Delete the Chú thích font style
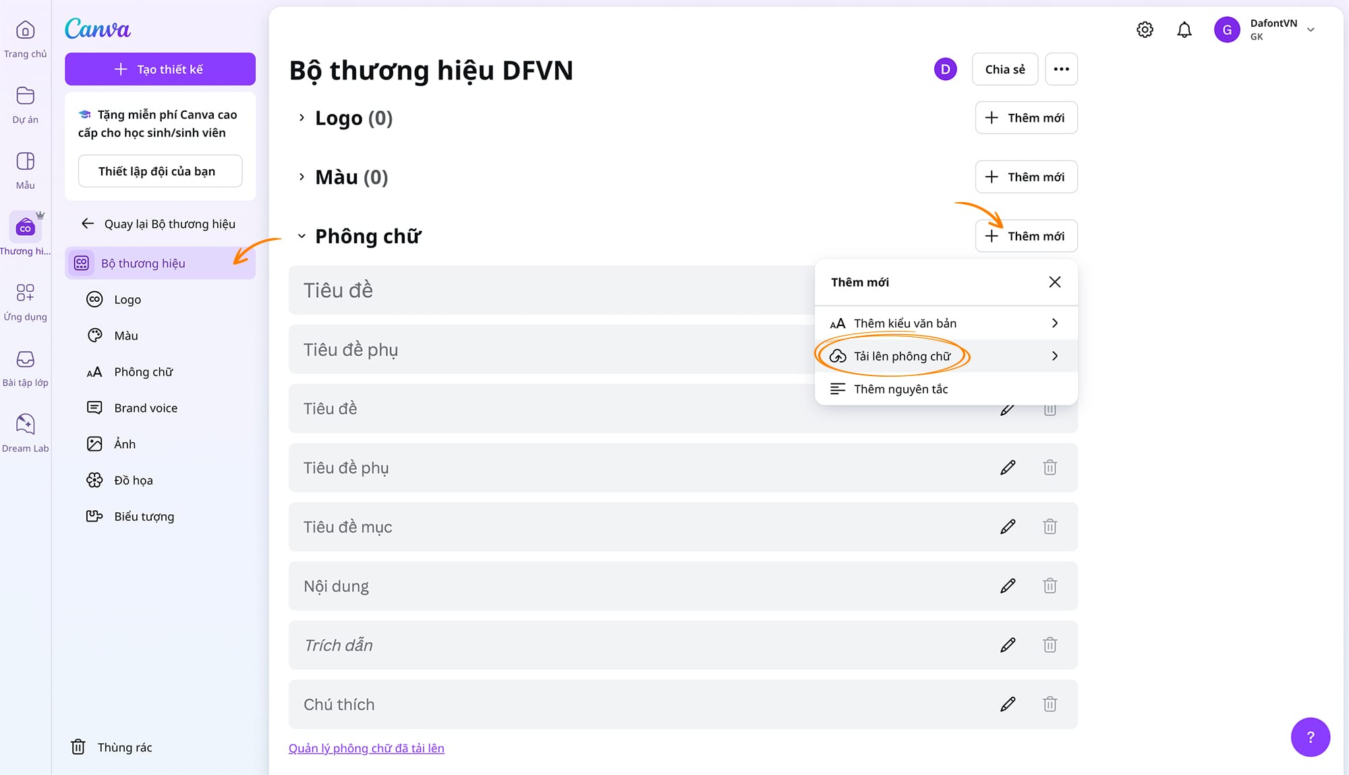 [1050, 704]
